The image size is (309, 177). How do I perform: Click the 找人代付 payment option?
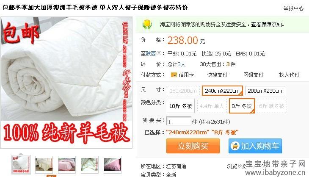[289, 75]
